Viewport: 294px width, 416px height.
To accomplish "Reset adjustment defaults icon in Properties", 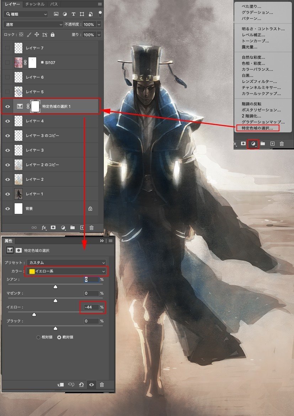I will click(81, 384).
